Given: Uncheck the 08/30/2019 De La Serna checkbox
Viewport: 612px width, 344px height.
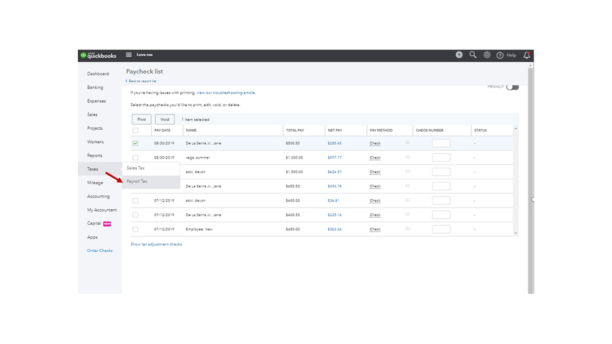Looking at the screenshot, I should point(135,143).
